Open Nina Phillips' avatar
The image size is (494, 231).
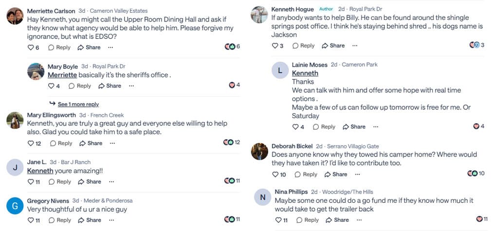(x=263, y=197)
